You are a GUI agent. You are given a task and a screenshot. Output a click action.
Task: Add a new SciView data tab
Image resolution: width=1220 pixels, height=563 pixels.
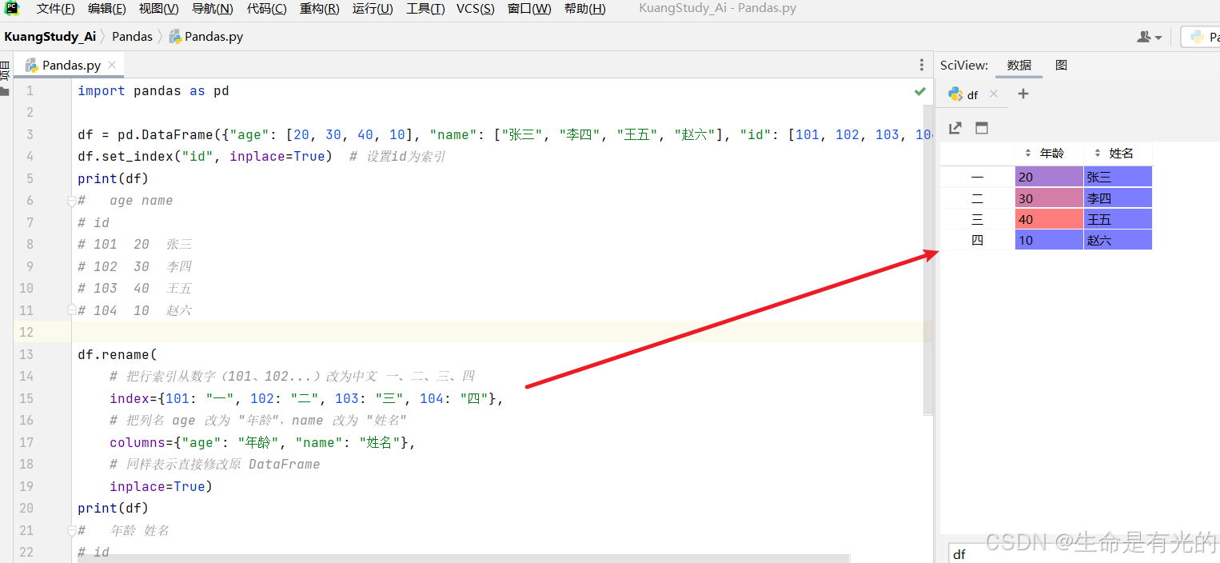point(1023,94)
